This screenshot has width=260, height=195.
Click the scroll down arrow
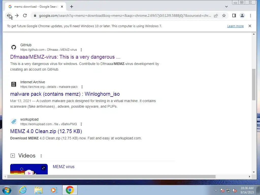pos(254,172)
